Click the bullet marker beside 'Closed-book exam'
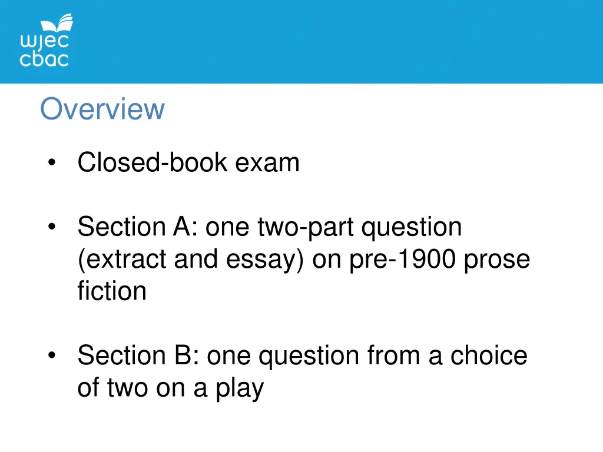 point(52,162)
